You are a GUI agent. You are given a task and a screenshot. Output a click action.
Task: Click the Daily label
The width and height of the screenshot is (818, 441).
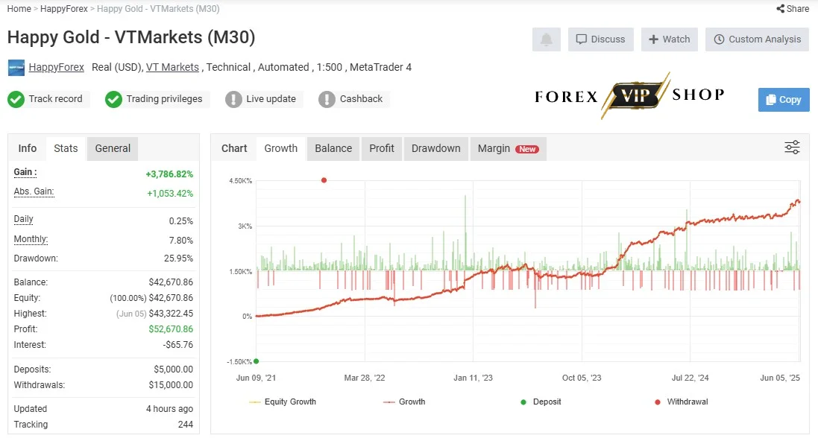tap(23, 219)
